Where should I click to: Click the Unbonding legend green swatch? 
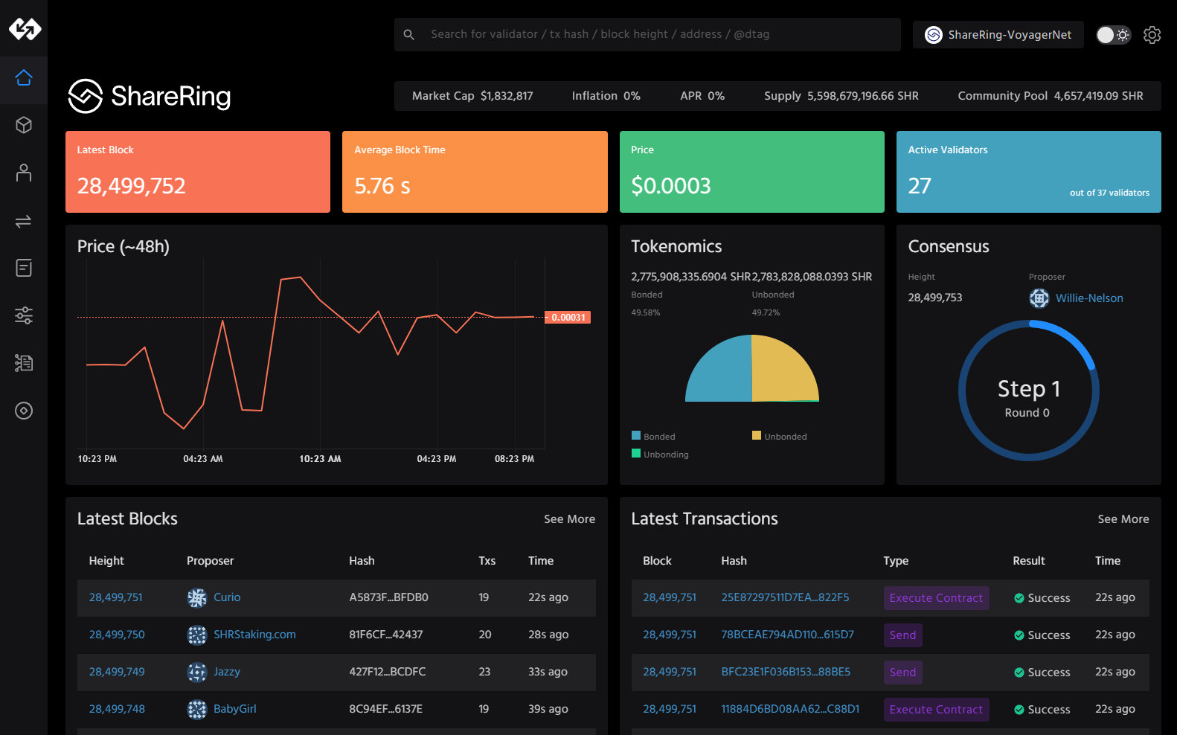tap(636, 454)
